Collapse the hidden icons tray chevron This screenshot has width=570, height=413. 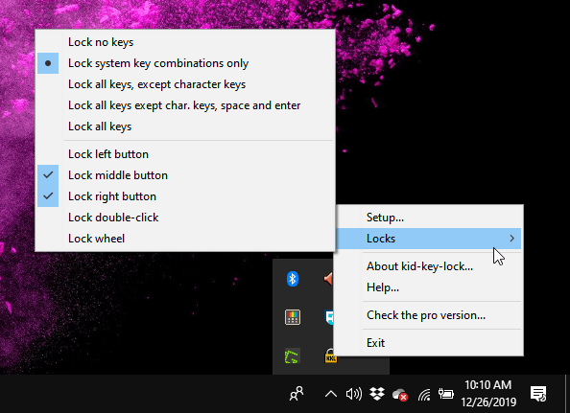click(x=331, y=394)
